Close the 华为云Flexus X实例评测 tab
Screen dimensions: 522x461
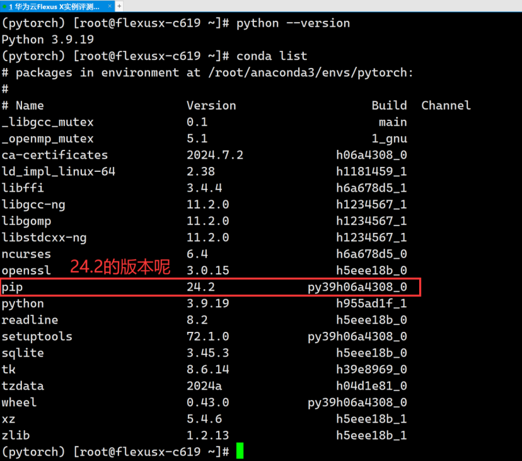point(110,6)
